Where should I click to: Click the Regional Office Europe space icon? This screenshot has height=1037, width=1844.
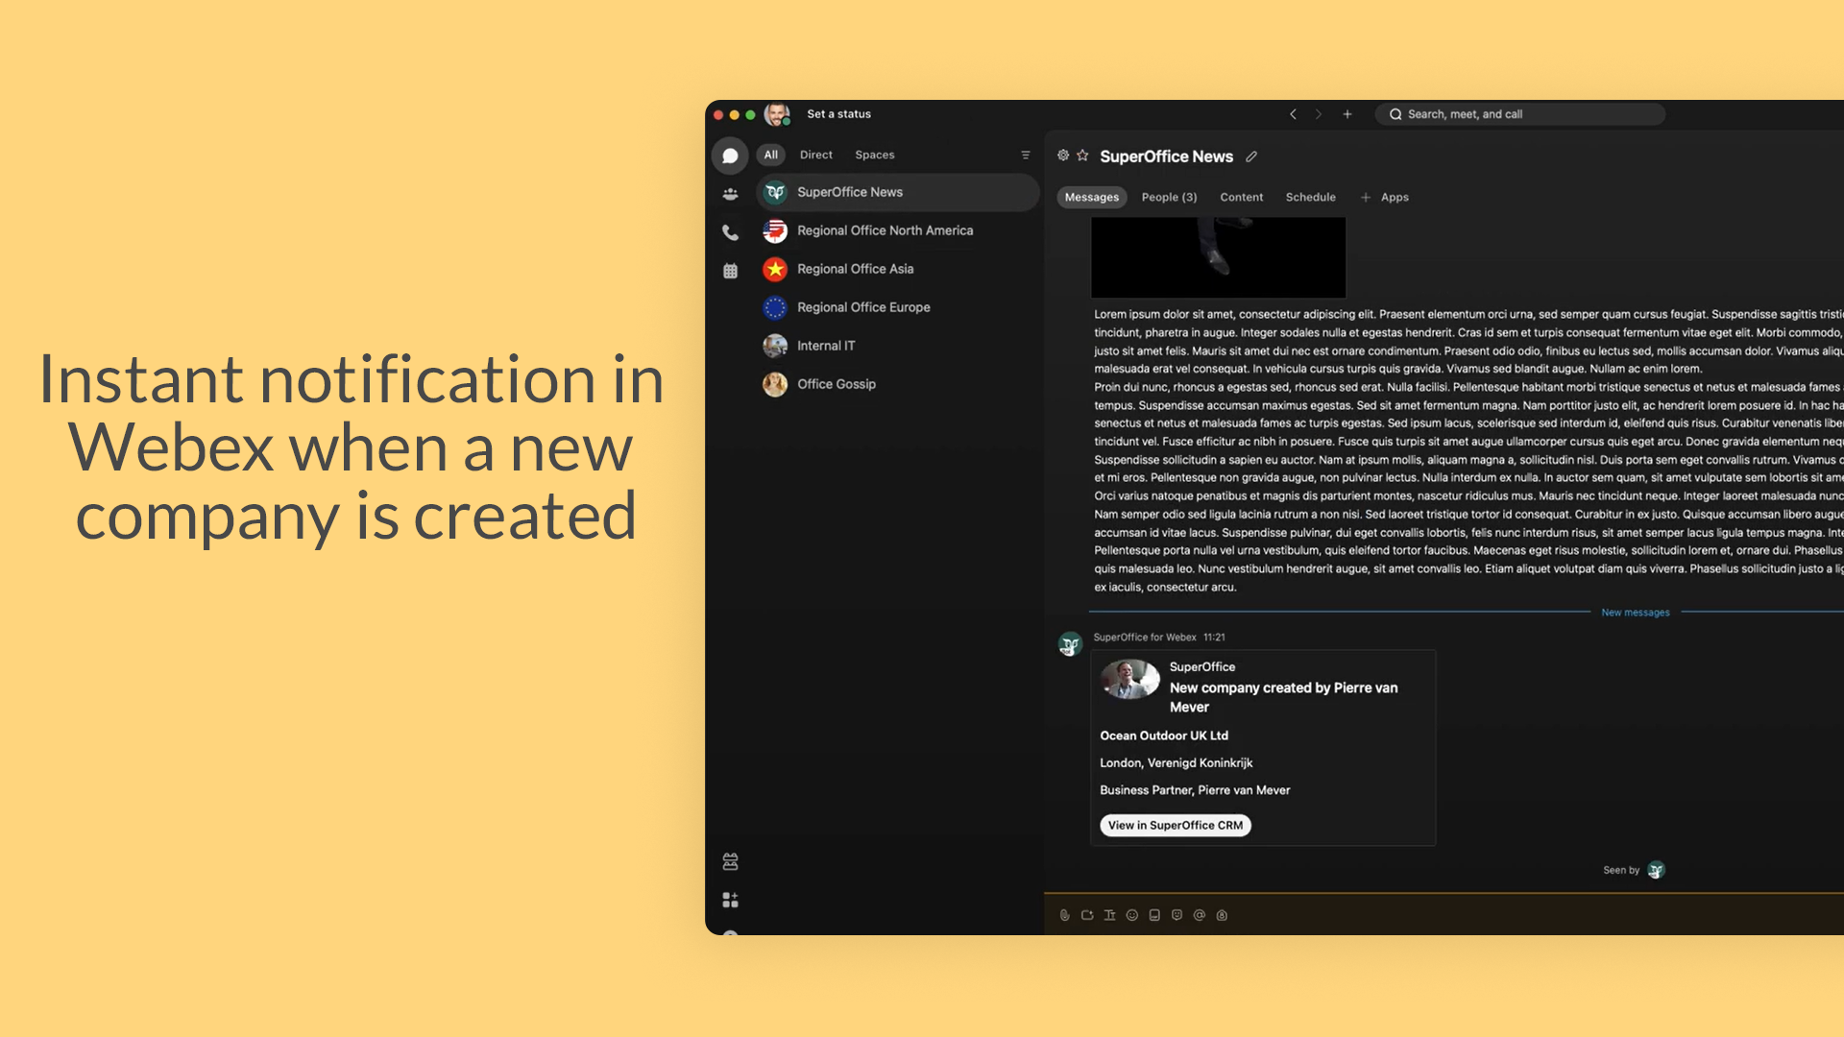772,306
